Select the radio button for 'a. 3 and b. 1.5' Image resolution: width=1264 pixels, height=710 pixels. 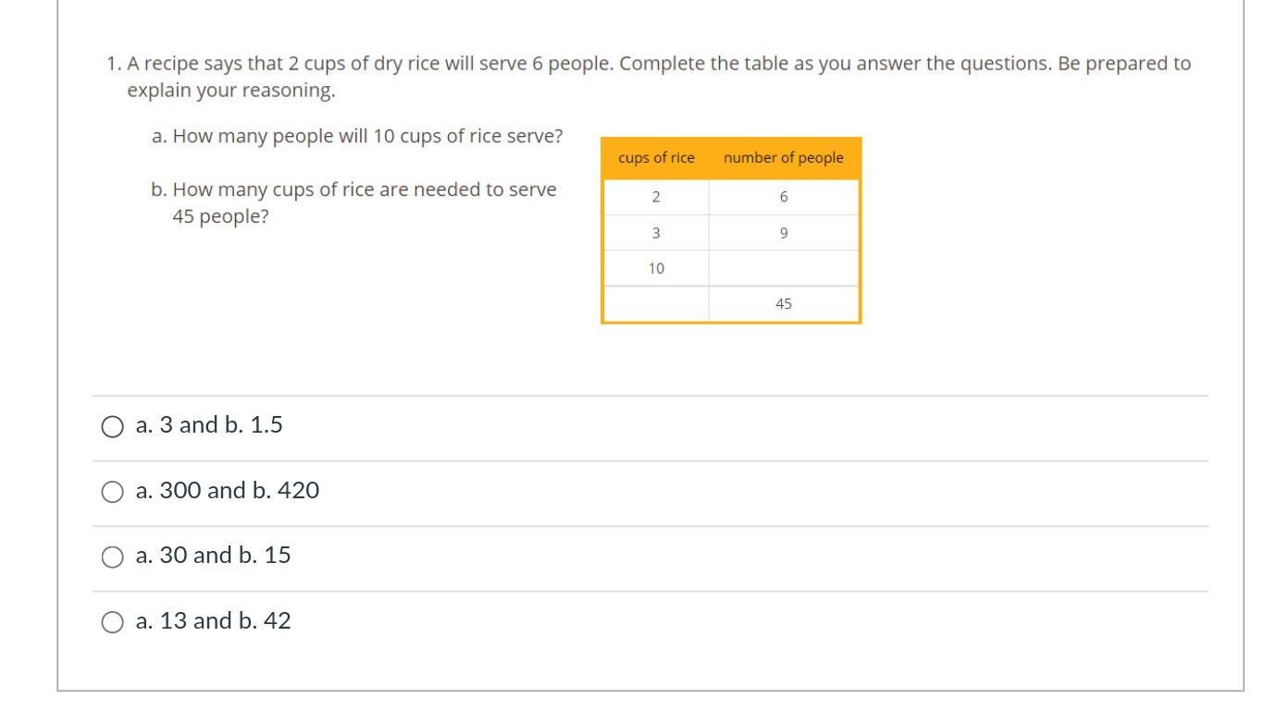click(112, 426)
